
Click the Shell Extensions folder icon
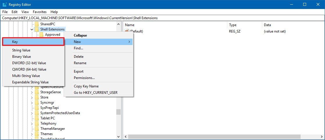point(37,29)
